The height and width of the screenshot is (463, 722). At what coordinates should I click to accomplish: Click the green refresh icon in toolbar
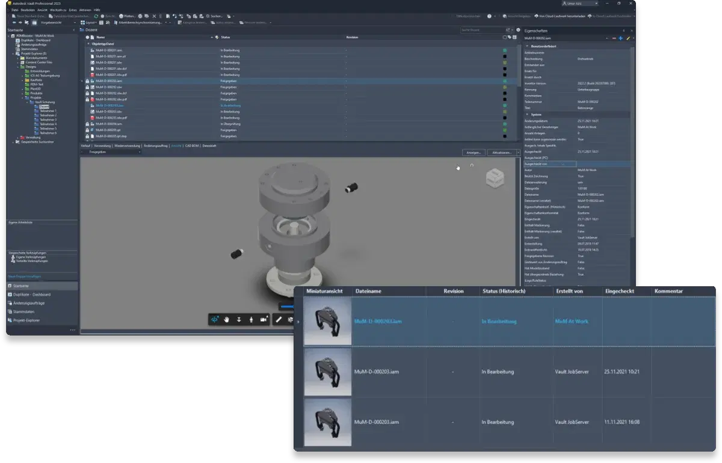[x=96, y=16]
